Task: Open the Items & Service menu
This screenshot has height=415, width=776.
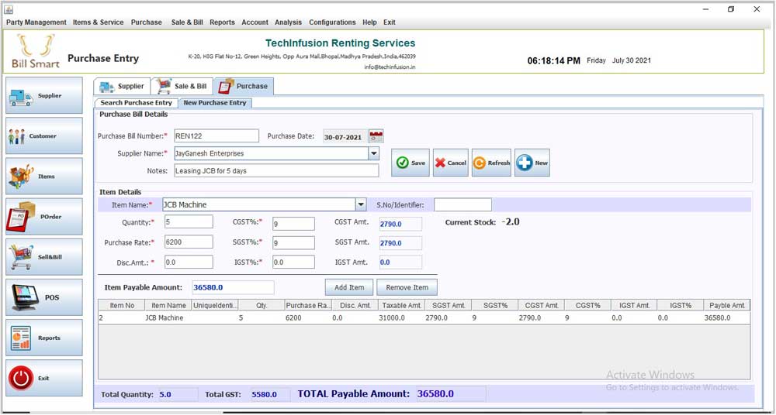Action: click(x=98, y=22)
